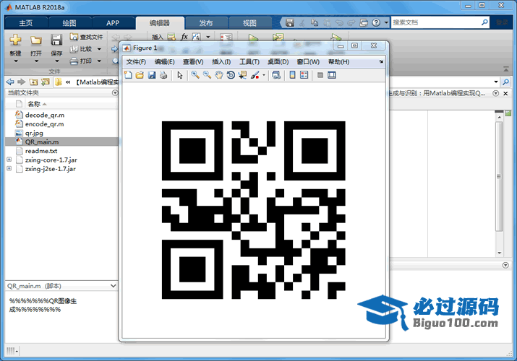Screen dimensions: 517x361
Task: Click the Link Plot icon in Figure 1
Action: point(276,75)
